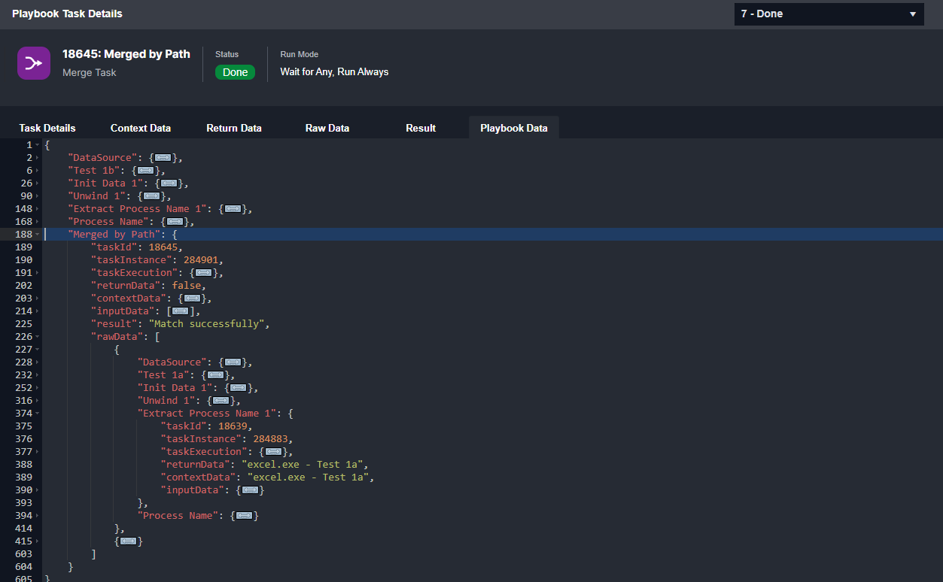
Task: Collapse Merged by Path with line 188 arrow
Action: (x=37, y=235)
